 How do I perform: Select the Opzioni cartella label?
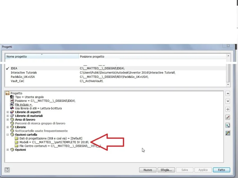click(x=26, y=135)
